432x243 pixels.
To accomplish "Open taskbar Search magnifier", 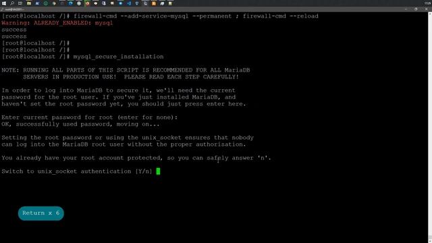I will pos(12,3).
